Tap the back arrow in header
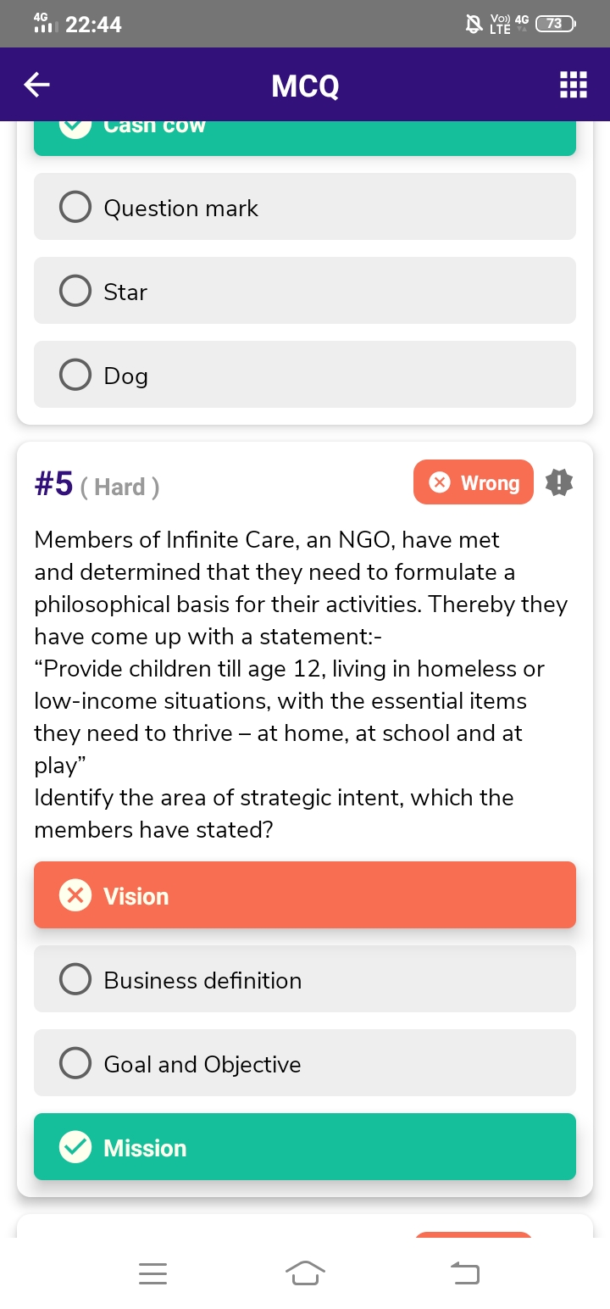Image resolution: width=610 pixels, height=1309 pixels. (x=36, y=85)
